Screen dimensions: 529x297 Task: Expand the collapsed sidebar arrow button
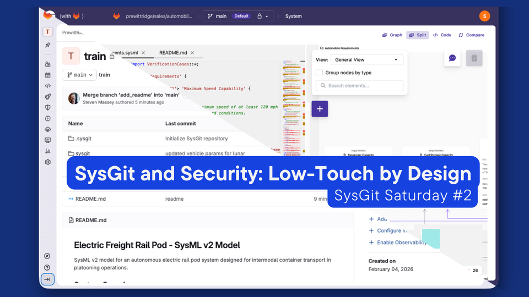click(47, 279)
